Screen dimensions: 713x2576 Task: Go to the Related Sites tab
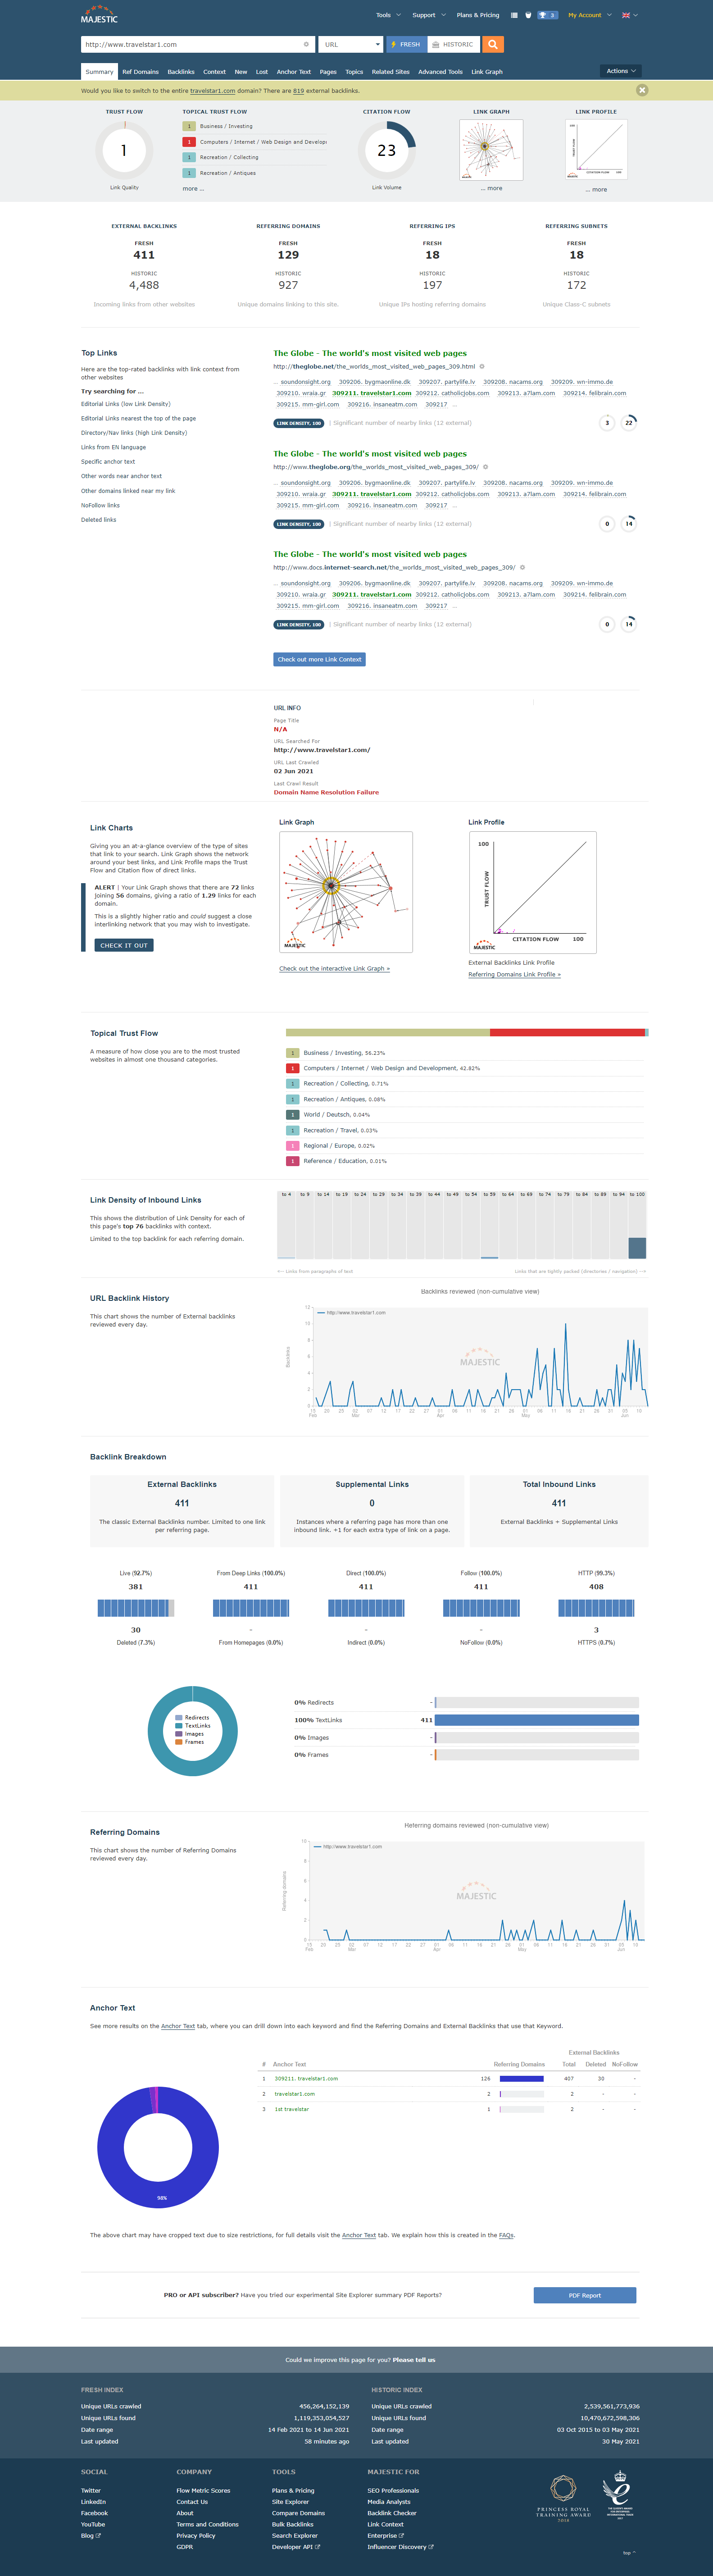click(x=390, y=72)
